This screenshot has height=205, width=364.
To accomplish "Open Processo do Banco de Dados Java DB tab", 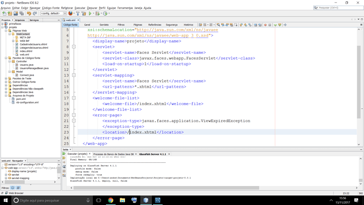I will coord(113,154).
